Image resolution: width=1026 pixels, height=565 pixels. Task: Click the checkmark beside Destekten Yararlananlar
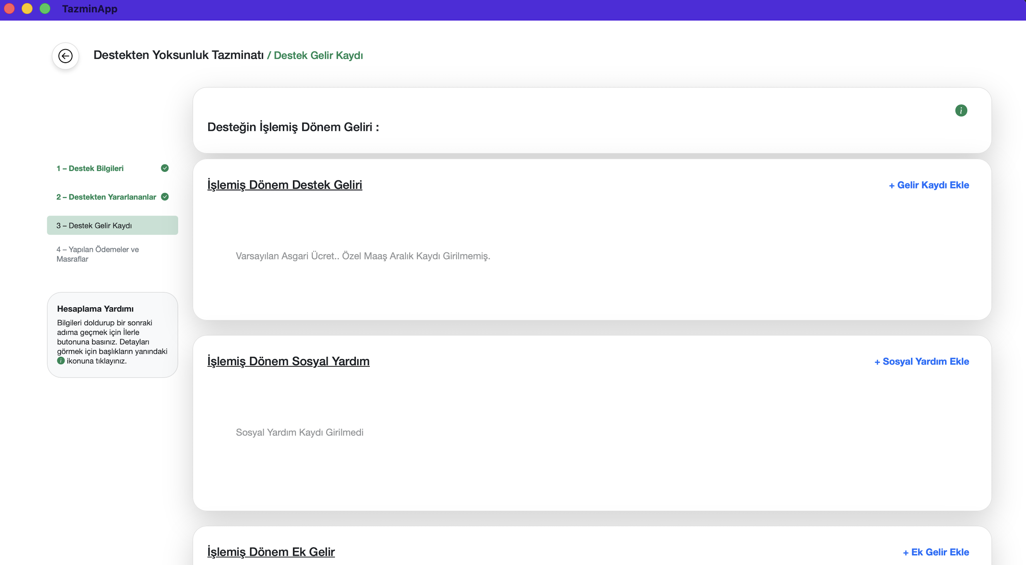tap(165, 197)
